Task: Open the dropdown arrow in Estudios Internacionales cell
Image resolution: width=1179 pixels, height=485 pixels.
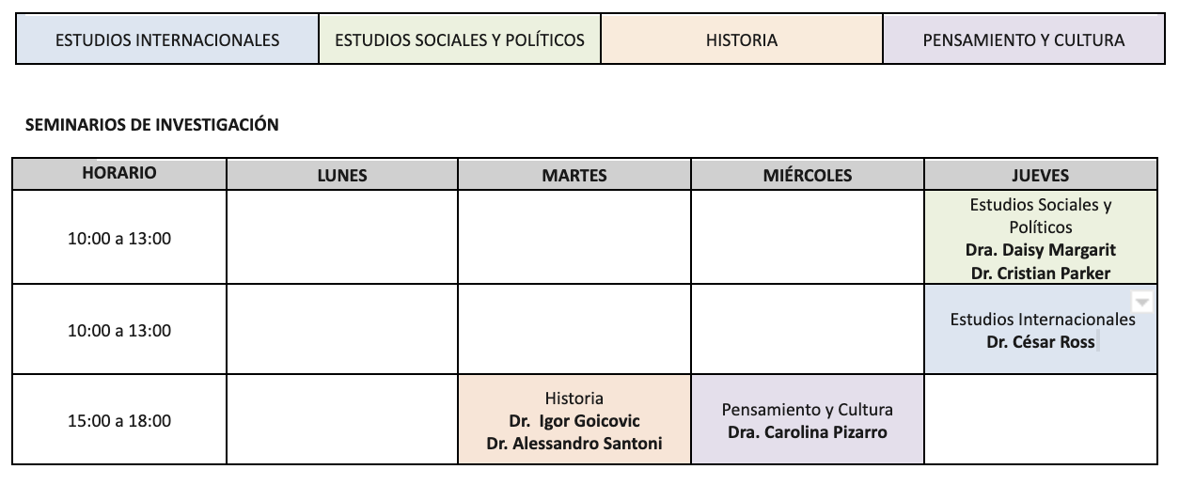Action: (x=1142, y=302)
